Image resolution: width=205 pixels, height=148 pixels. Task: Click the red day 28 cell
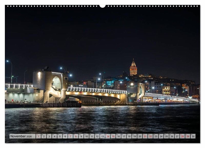(182, 136)
